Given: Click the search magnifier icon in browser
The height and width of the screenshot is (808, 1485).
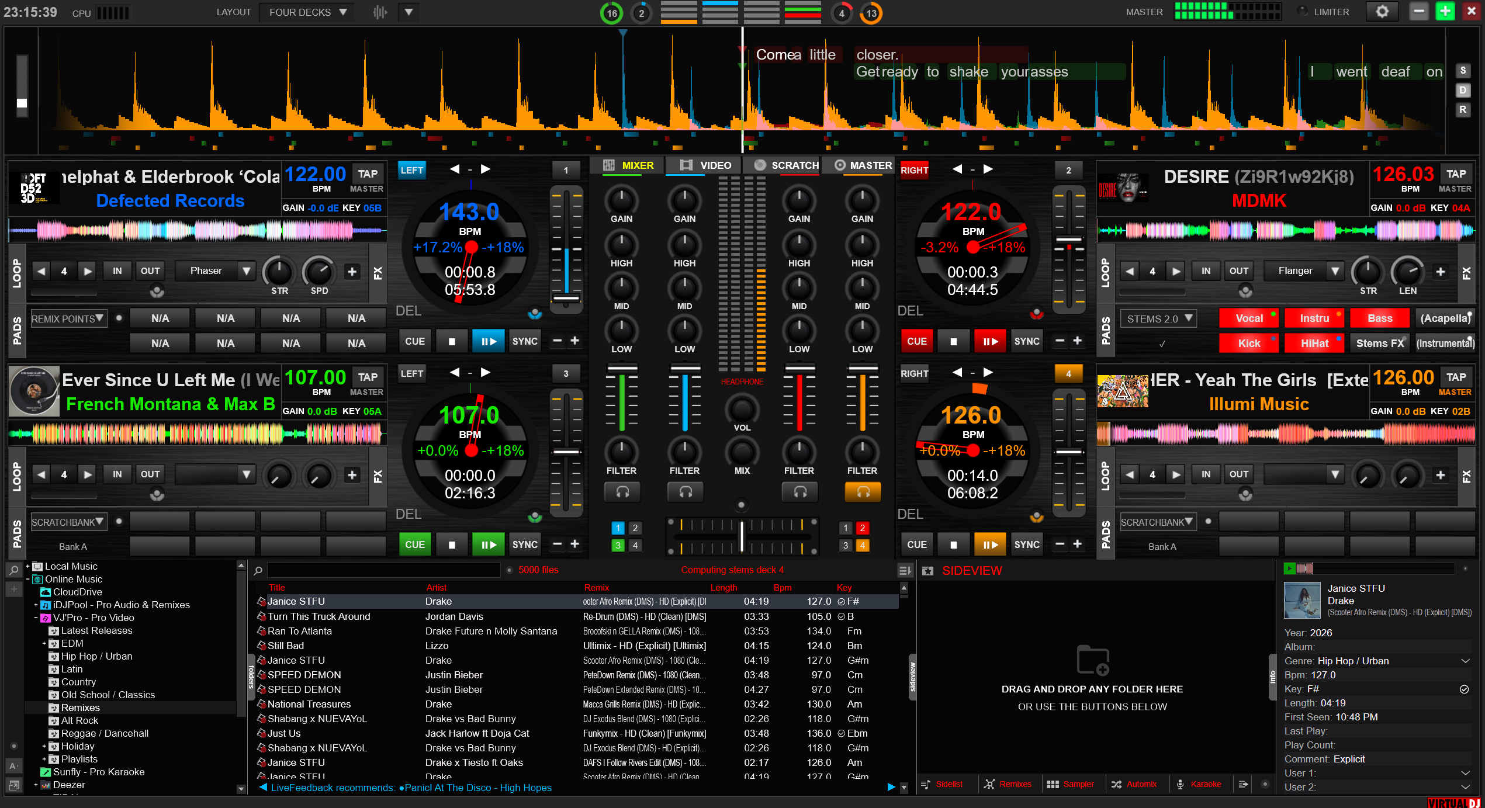Looking at the screenshot, I should (258, 570).
